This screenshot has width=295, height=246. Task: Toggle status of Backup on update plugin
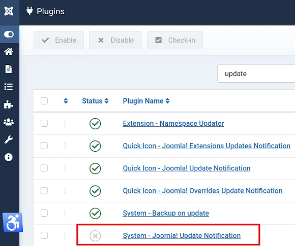point(95,214)
